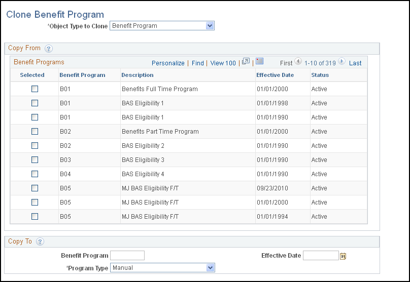The height and width of the screenshot is (282, 410).
Task: Select B01 row dated 01/01/1998
Action: tap(35, 103)
